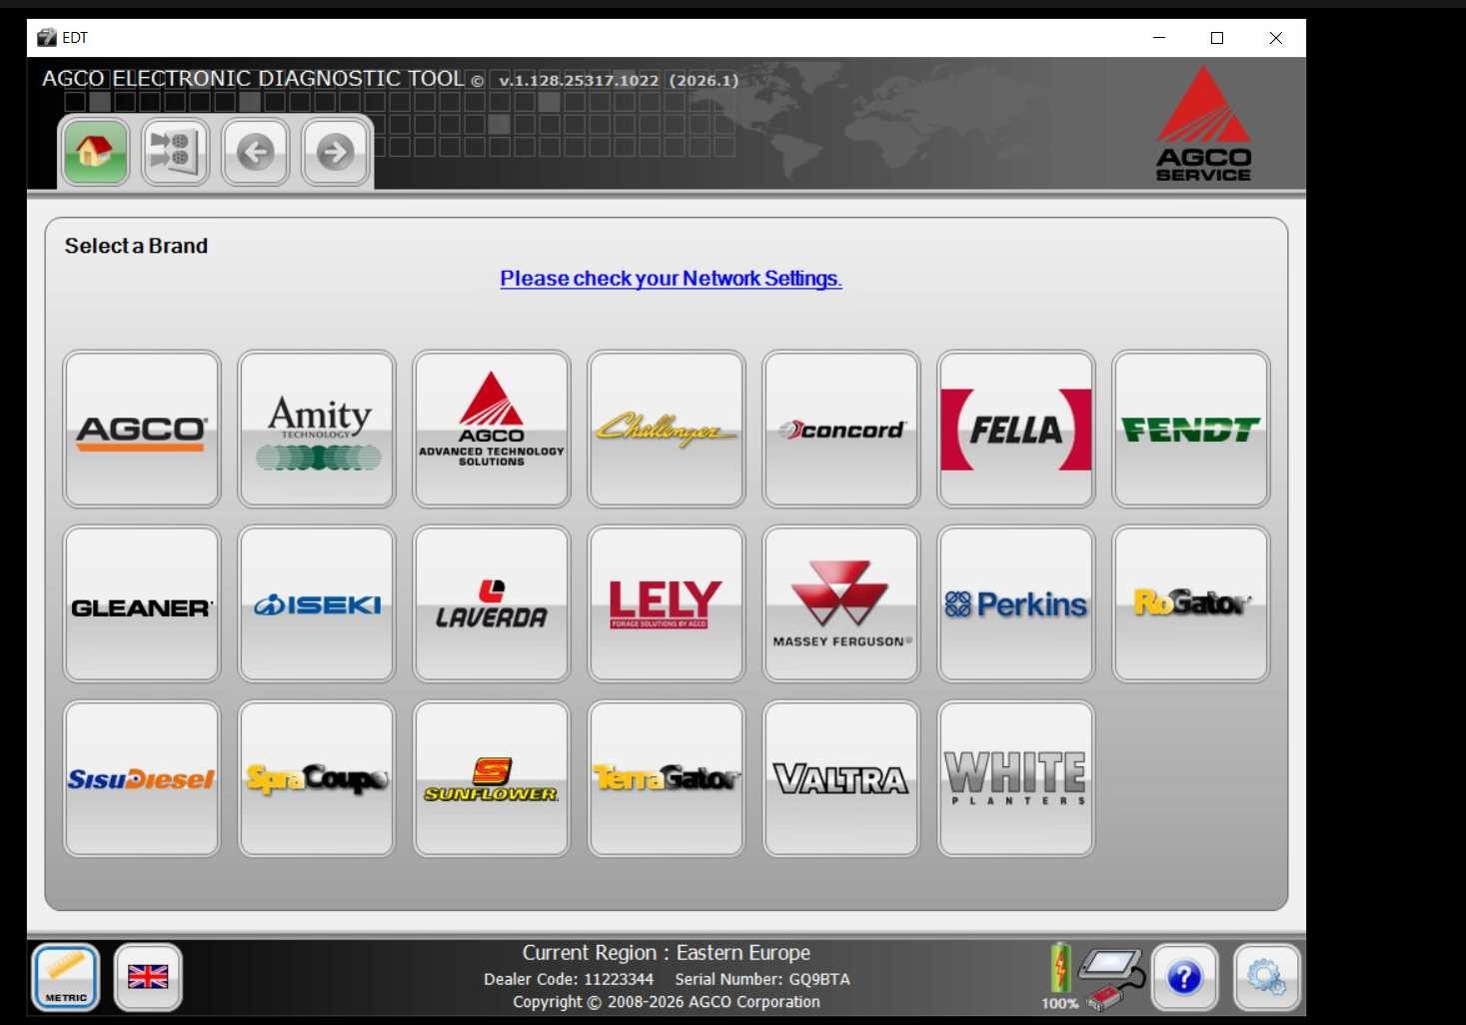This screenshot has width=1466, height=1025.
Task: Click the EDT title bar icon
Action: coord(46,38)
